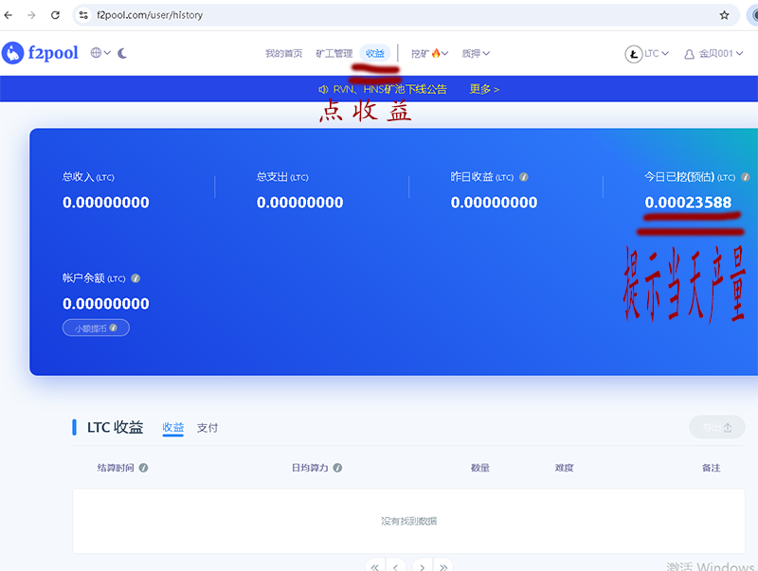Viewport: 758px width, 571px height.
Task: Expand the 挖矿 menu
Action: coord(429,54)
